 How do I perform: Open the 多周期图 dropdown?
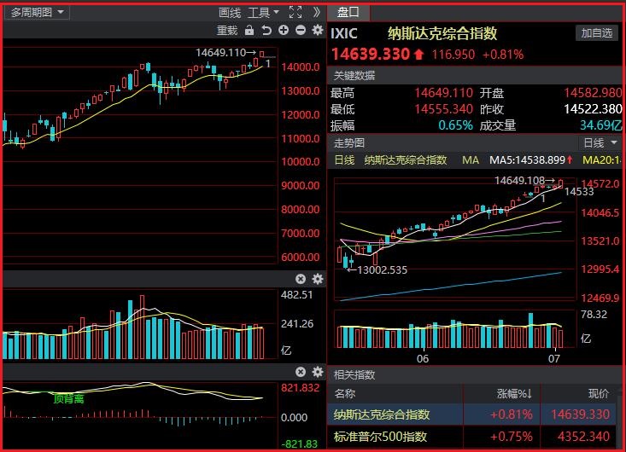[37, 12]
